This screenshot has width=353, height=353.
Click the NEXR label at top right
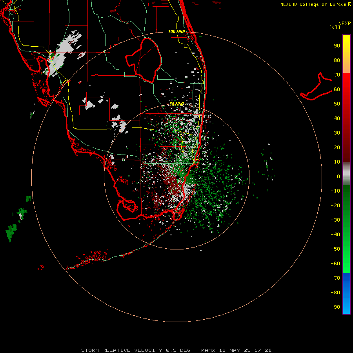(x=345, y=24)
